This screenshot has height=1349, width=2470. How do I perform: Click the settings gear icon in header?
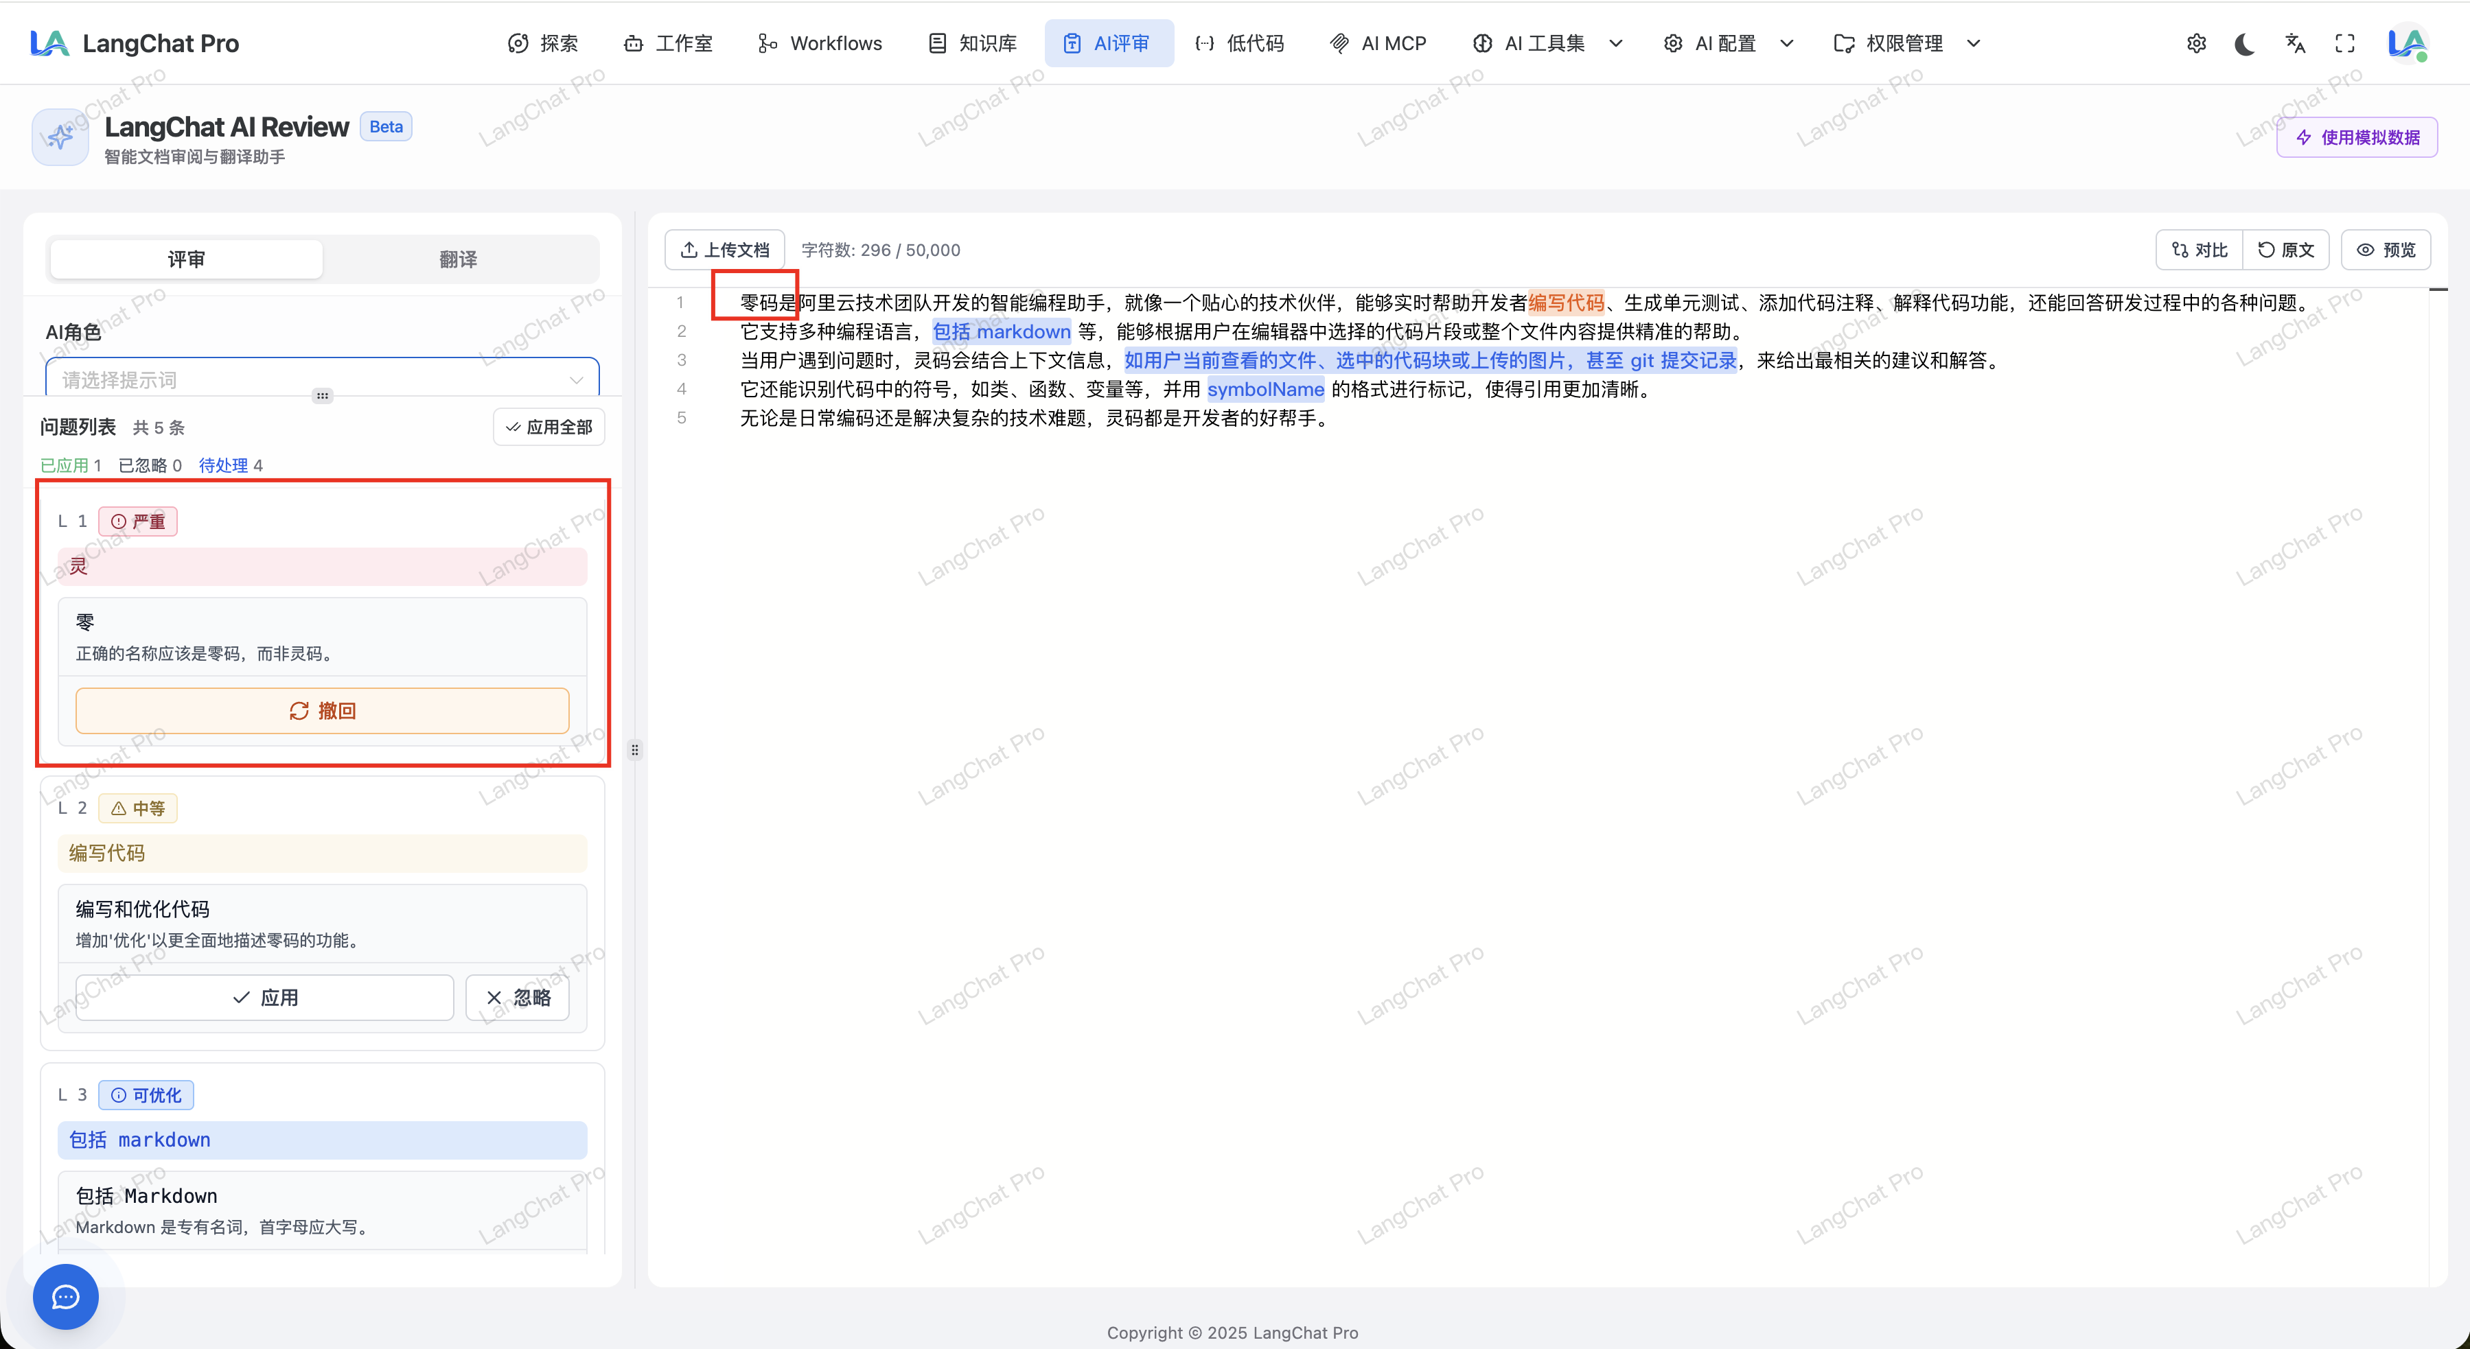click(2196, 43)
